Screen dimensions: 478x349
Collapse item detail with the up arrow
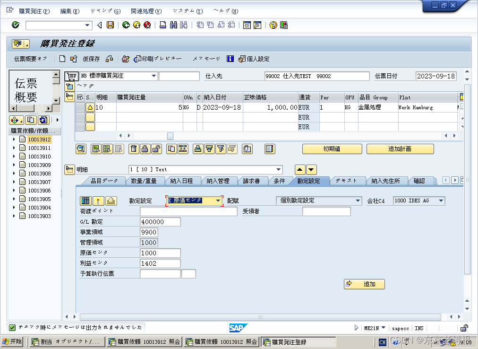(299, 169)
